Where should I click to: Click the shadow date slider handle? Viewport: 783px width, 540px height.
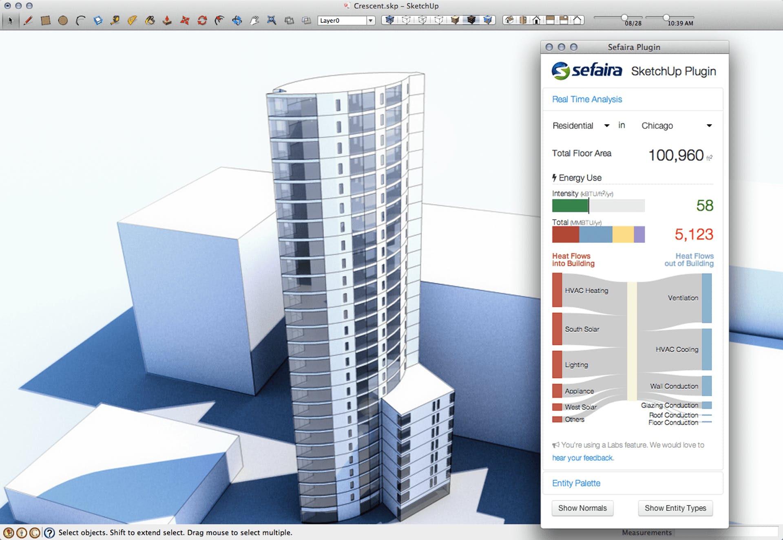(624, 17)
